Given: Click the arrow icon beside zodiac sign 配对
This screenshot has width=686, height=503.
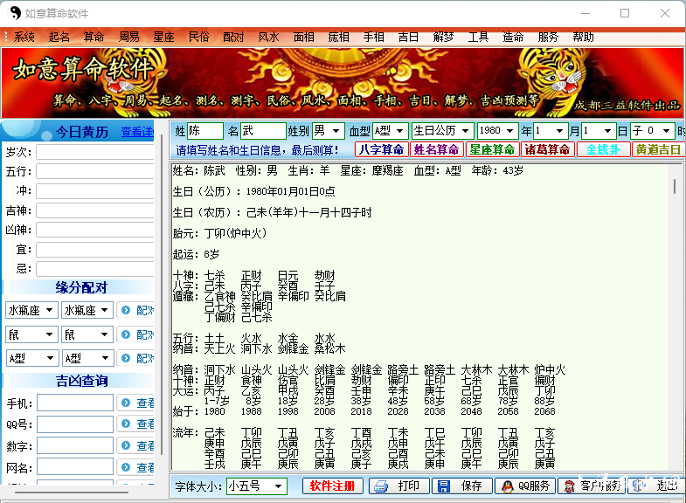Looking at the screenshot, I should [126, 310].
